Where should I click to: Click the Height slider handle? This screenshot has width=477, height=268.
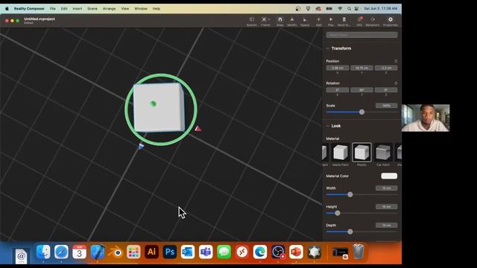coord(338,214)
